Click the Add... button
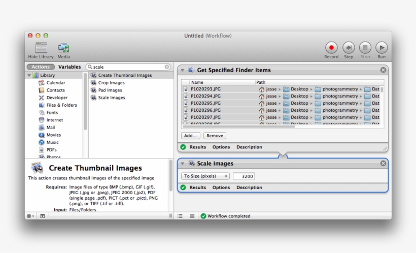 pos(191,136)
